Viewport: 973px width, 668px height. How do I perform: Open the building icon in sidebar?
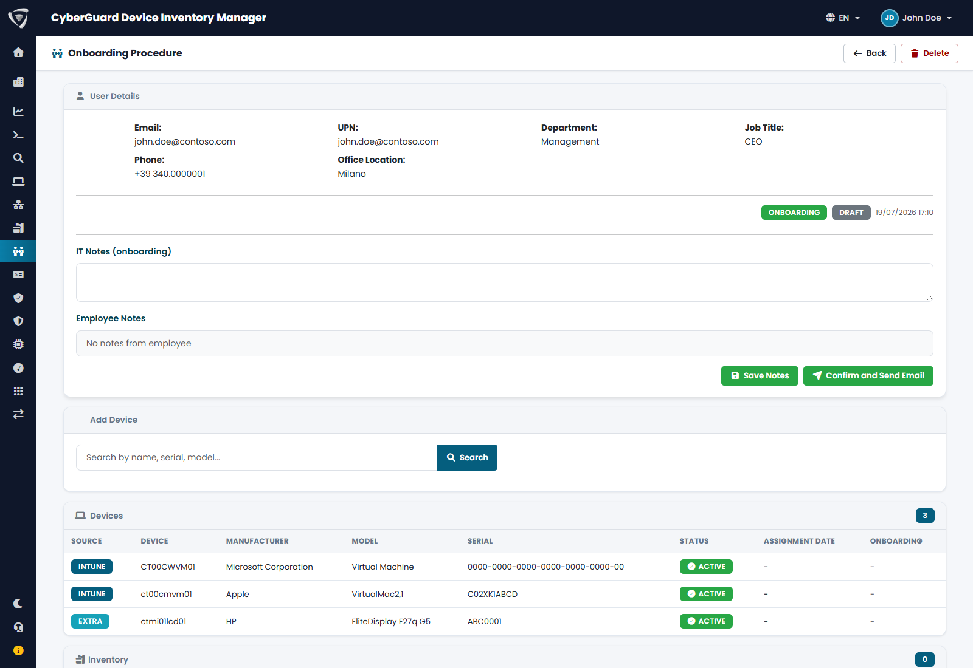pos(18,82)
